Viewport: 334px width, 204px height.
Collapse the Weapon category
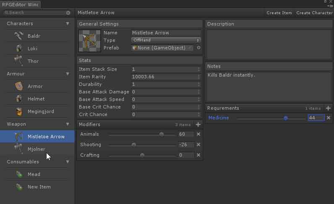pyautogui.click(x=68, y=124)
